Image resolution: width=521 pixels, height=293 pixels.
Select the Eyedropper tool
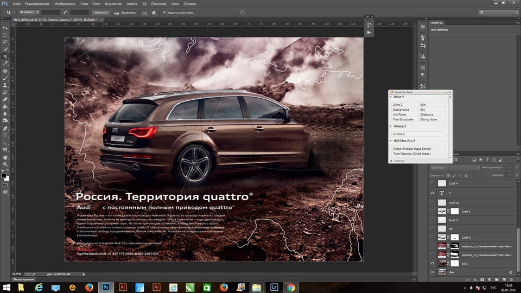pyautogui.click(x=5, y=63)
